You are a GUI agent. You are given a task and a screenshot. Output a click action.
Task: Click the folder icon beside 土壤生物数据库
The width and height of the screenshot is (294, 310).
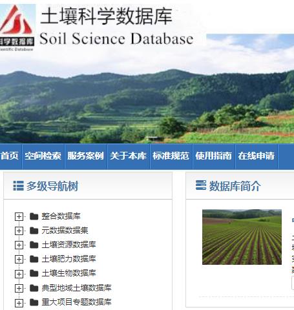[x=34, y=273]
